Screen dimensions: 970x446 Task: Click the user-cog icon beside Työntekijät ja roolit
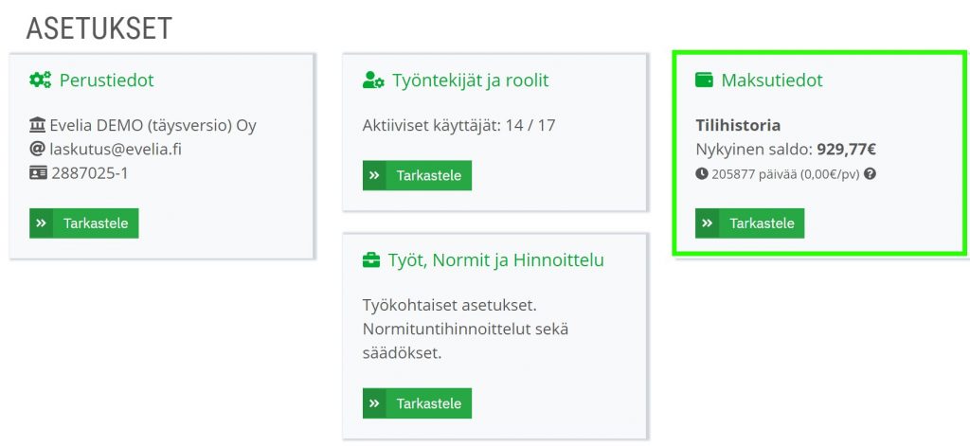[x=373, y=80]
